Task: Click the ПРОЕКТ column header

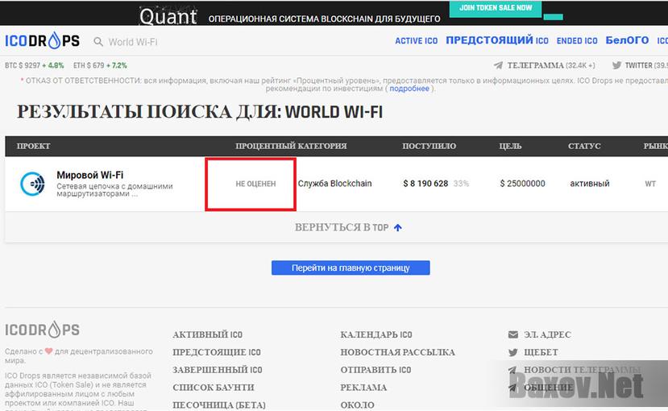Action: 33,146
